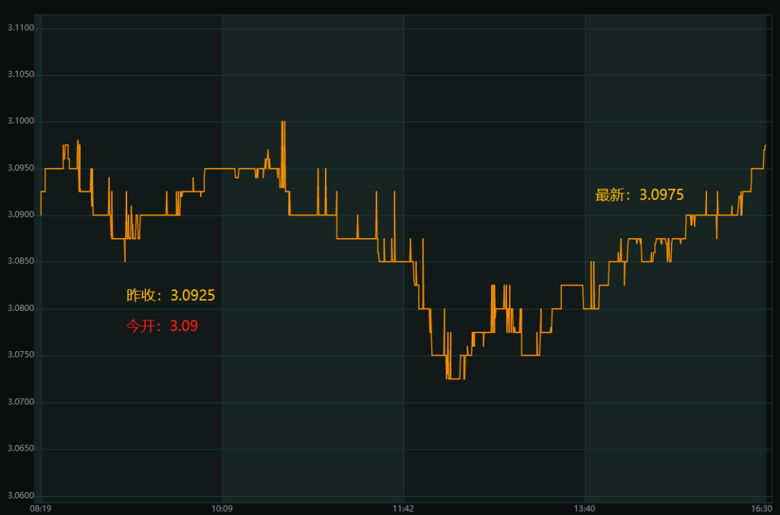Click the 3.1100 y-axis label

pos(21,28)
